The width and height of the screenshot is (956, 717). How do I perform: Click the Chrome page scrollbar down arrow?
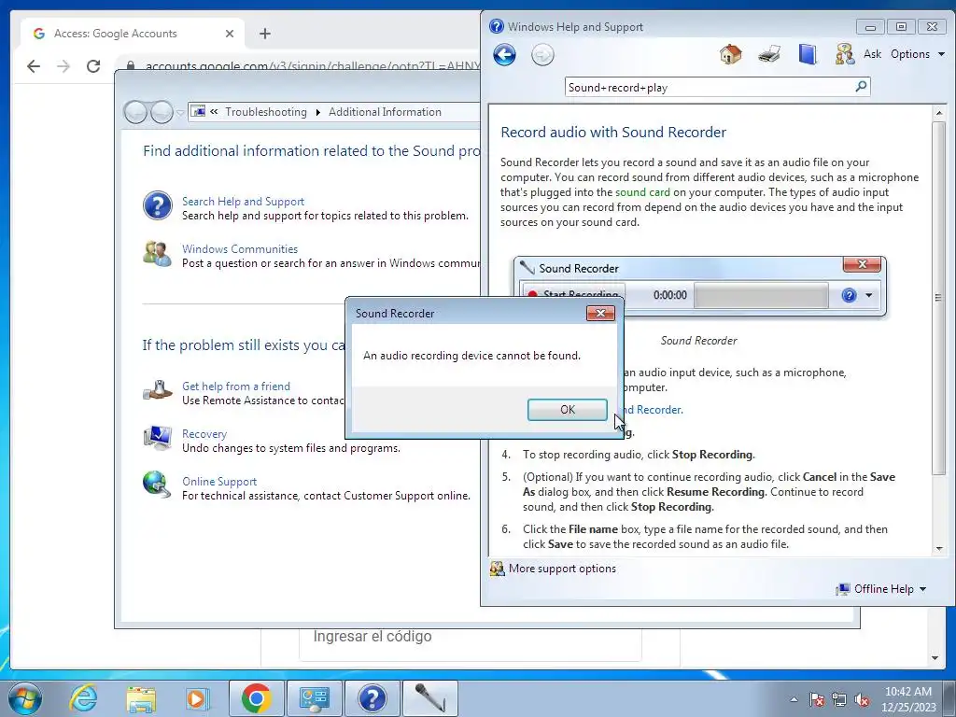coord(935,658)
